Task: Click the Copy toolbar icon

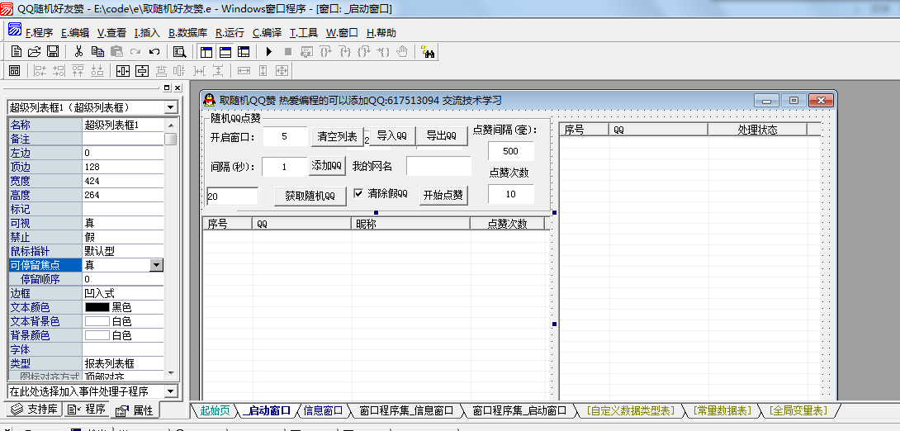Action: tap(98, 52)
